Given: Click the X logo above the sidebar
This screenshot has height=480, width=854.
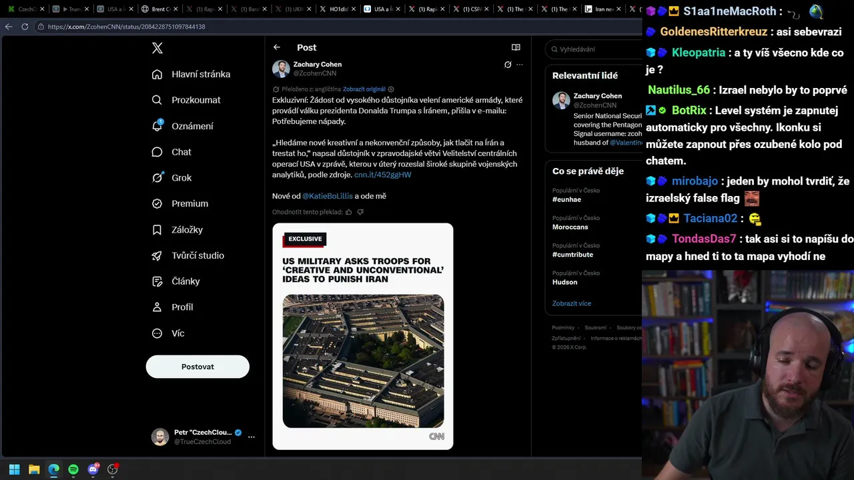Looking at the screenshot, I should click(157, 48).
